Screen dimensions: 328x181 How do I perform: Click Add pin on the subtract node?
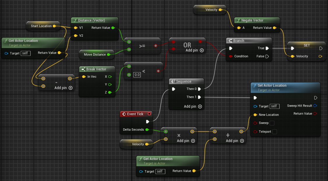(x=63, y=88)
